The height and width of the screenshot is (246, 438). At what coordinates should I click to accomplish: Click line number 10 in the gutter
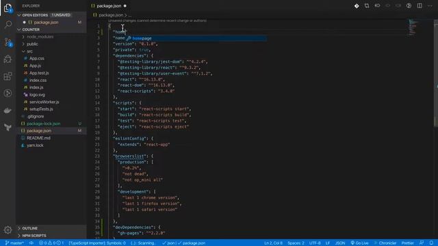97,79
